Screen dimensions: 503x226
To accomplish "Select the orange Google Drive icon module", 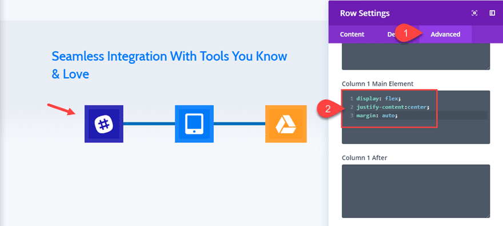I will tap(286, 124).
